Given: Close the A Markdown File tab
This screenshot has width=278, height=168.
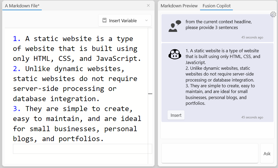Looking at the screenshot, I should pos(148,5).
